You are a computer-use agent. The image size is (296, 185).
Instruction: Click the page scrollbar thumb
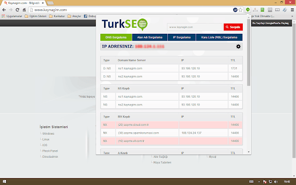[x=294, y=91]
